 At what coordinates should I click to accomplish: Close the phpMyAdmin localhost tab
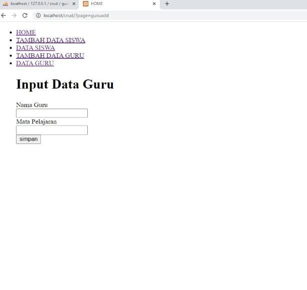tap(74, 4)
